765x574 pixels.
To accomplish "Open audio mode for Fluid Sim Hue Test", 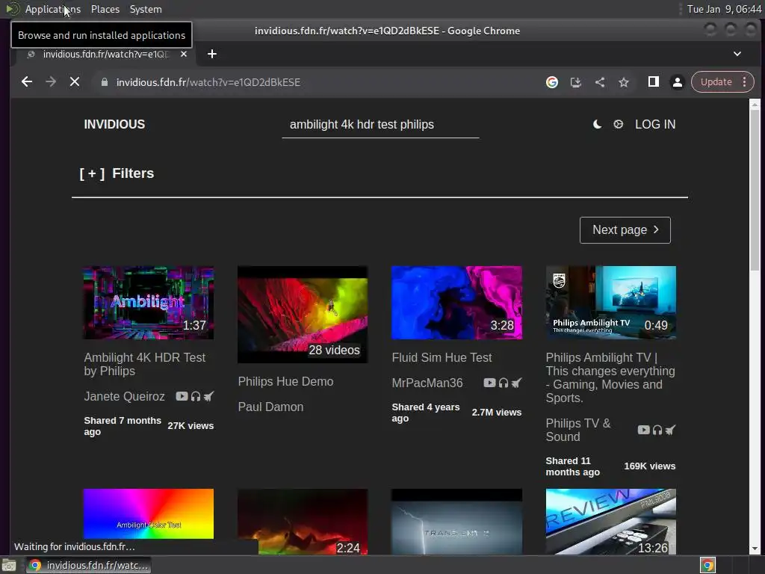I will point(504,383).
